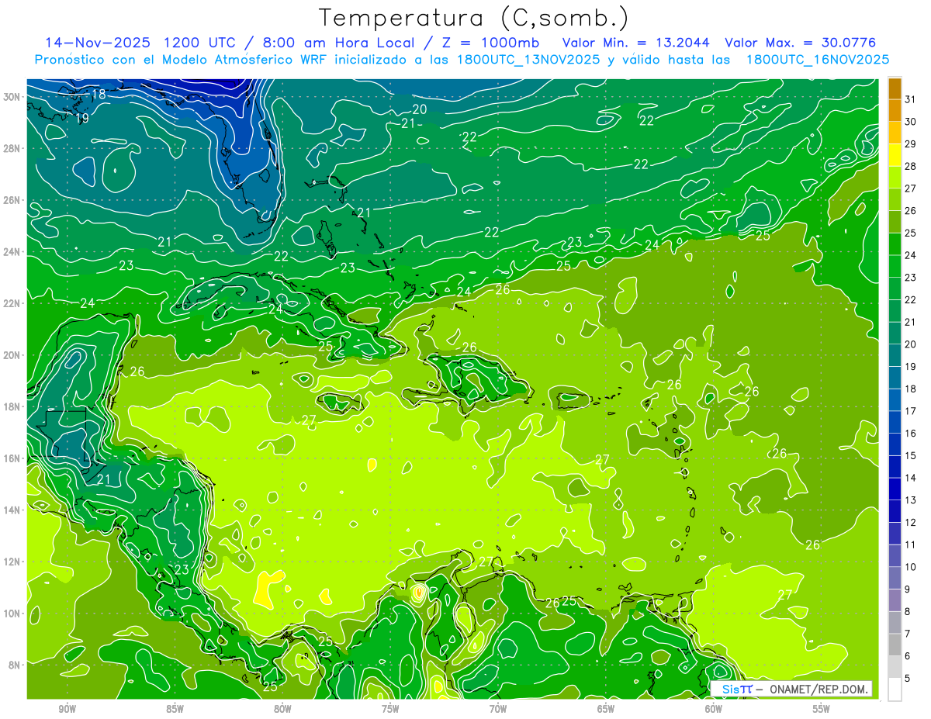The width and height of the screenshot is (931, 719).
Task: Click the orange swatch between 30 and 31
Action: [x=895, y=111]
